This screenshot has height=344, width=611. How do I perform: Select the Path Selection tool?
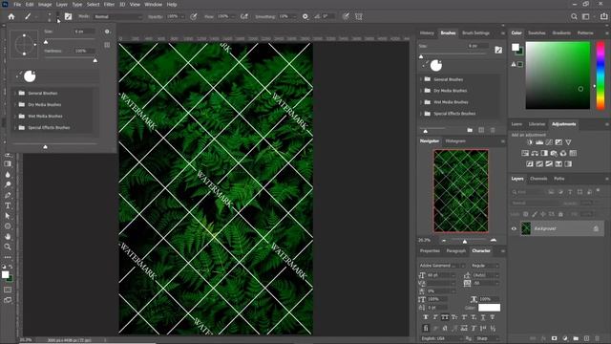[8, 216]
